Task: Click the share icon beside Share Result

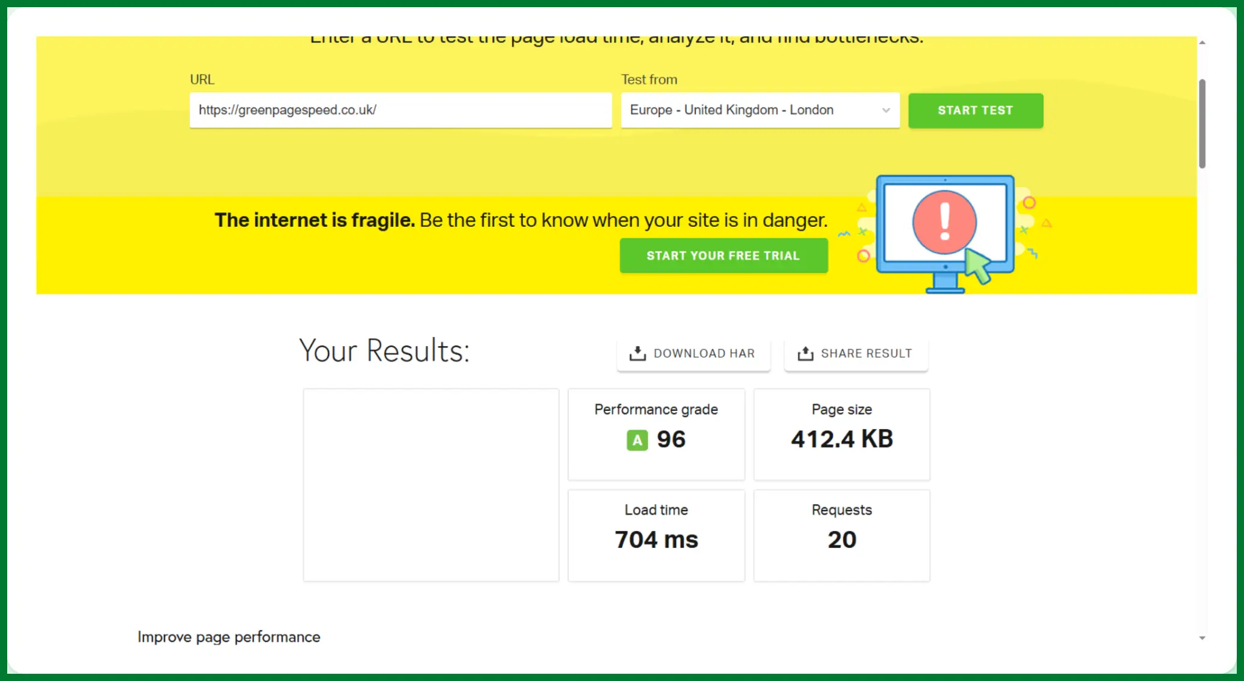Action: [x=805, y=353]
